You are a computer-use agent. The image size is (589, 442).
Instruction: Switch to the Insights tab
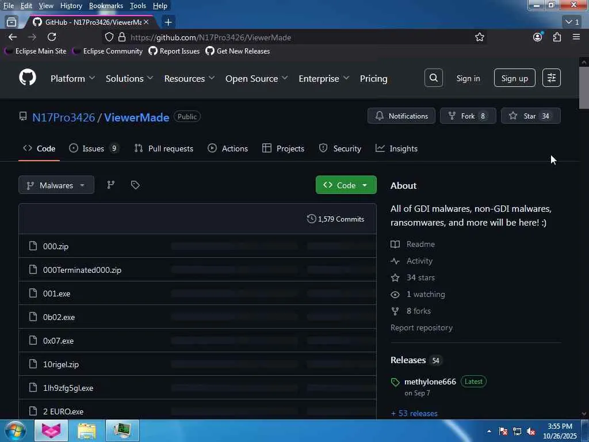point(396,148)
